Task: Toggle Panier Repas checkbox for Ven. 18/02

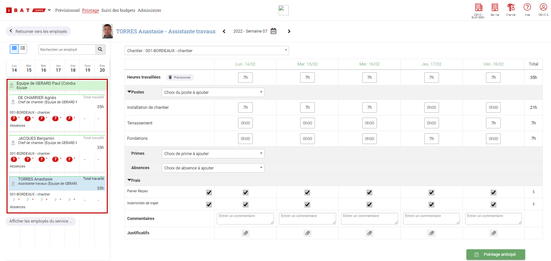Action: pos(494,193)
